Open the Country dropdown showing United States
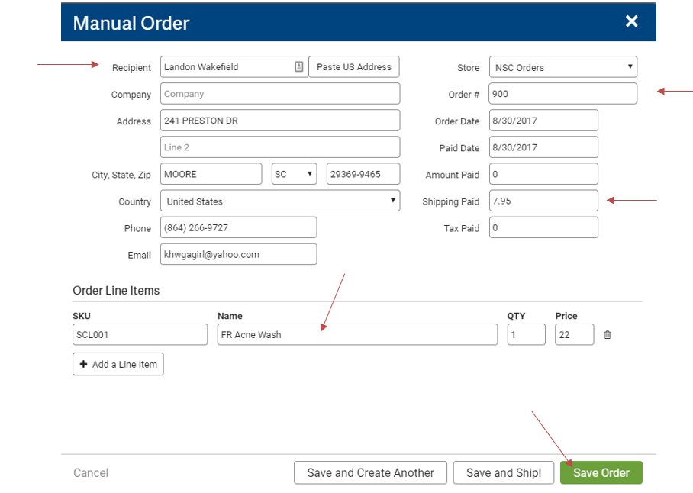 280,201
